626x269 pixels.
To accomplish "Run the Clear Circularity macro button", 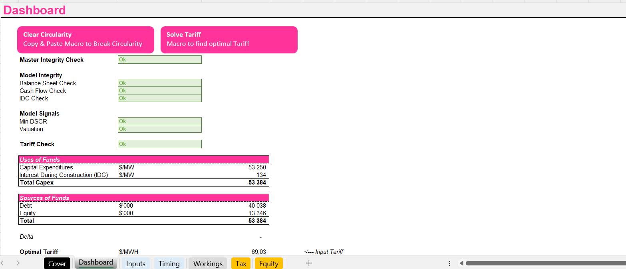I will tap(85, 39).
